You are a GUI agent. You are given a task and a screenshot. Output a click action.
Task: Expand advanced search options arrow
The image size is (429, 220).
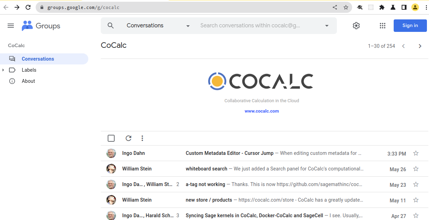pos(327,26)
